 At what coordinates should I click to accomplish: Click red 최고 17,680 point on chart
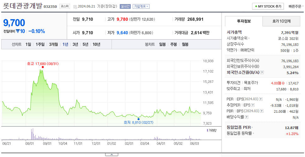(43, 67)
